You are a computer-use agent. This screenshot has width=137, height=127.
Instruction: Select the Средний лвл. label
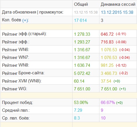(16, 110)
